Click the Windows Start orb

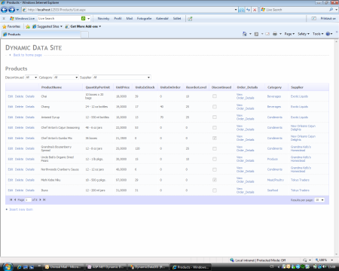[8, 266]
